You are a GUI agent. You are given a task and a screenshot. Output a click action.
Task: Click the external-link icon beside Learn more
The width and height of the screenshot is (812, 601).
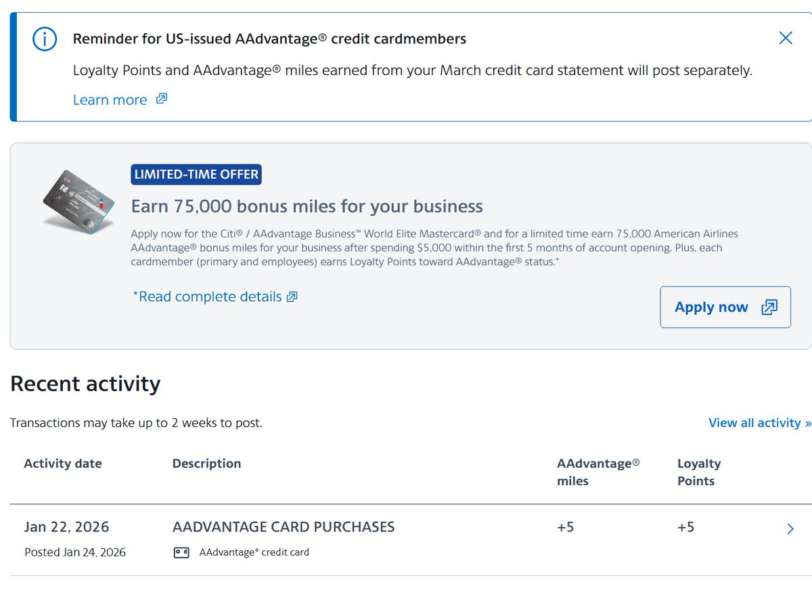click(161, 99)
